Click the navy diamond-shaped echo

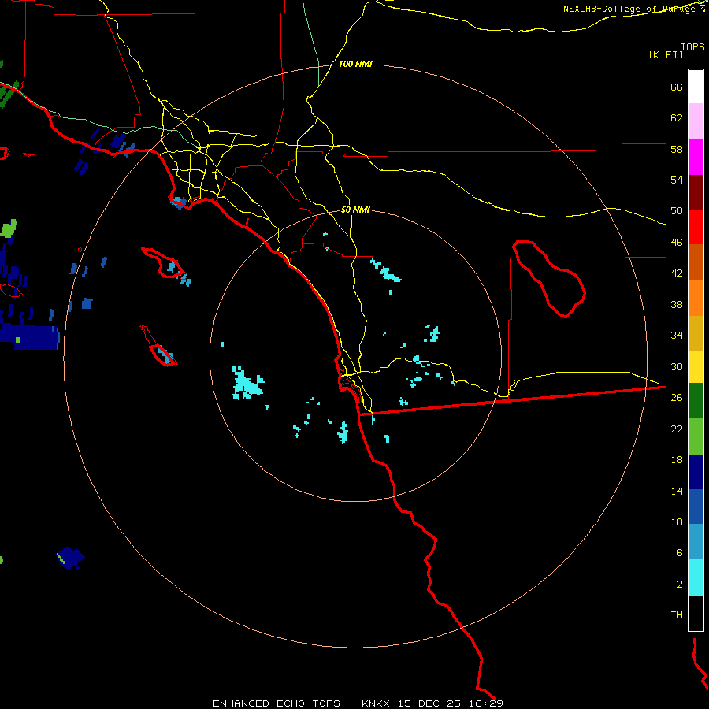coord(71,559)
